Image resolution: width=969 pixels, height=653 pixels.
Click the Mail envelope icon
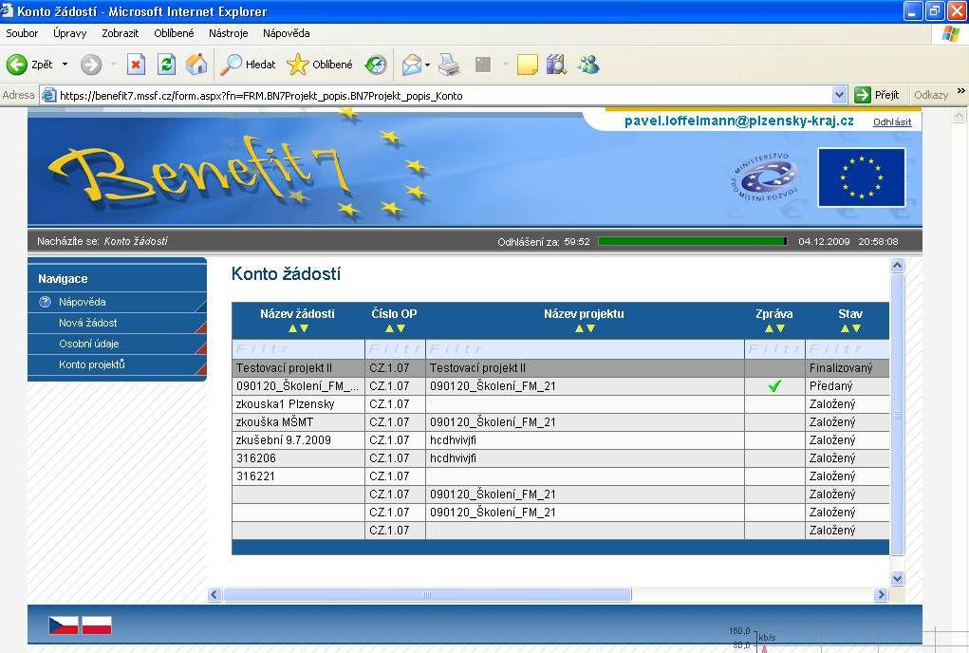pos(412,65)
